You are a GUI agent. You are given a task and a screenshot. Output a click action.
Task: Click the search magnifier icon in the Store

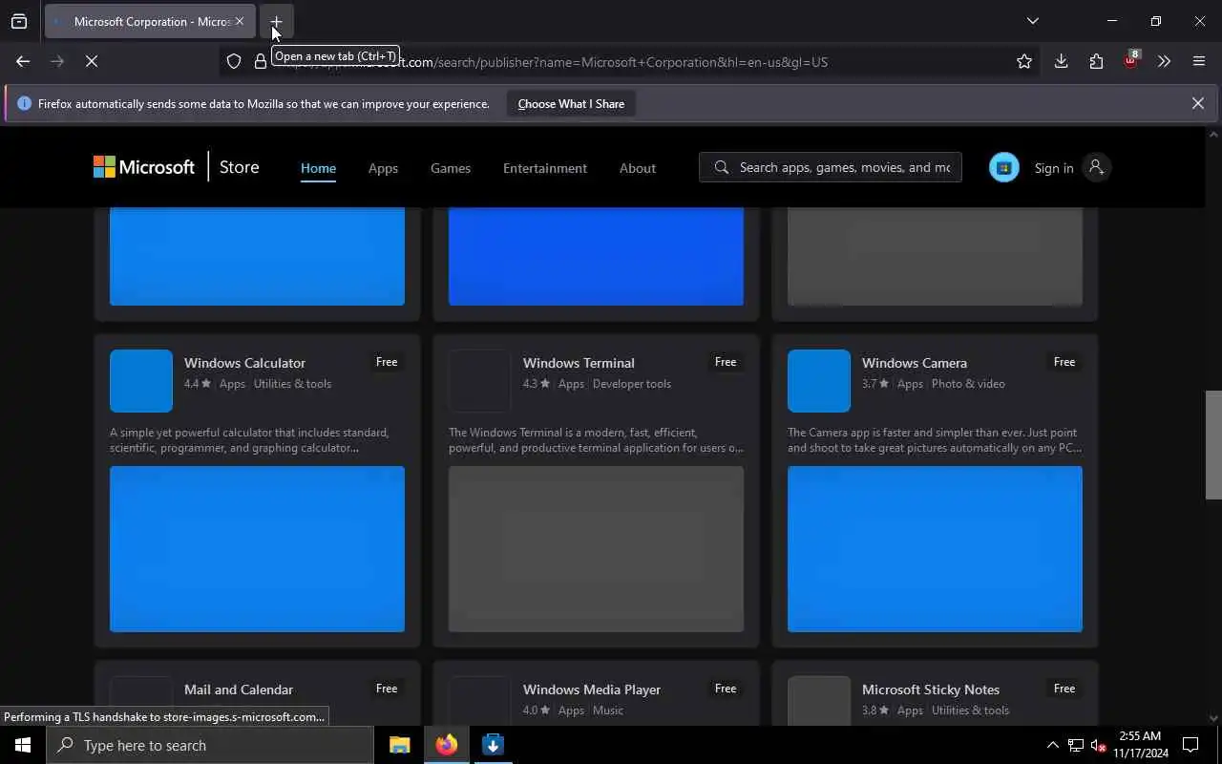click(722, 167)
